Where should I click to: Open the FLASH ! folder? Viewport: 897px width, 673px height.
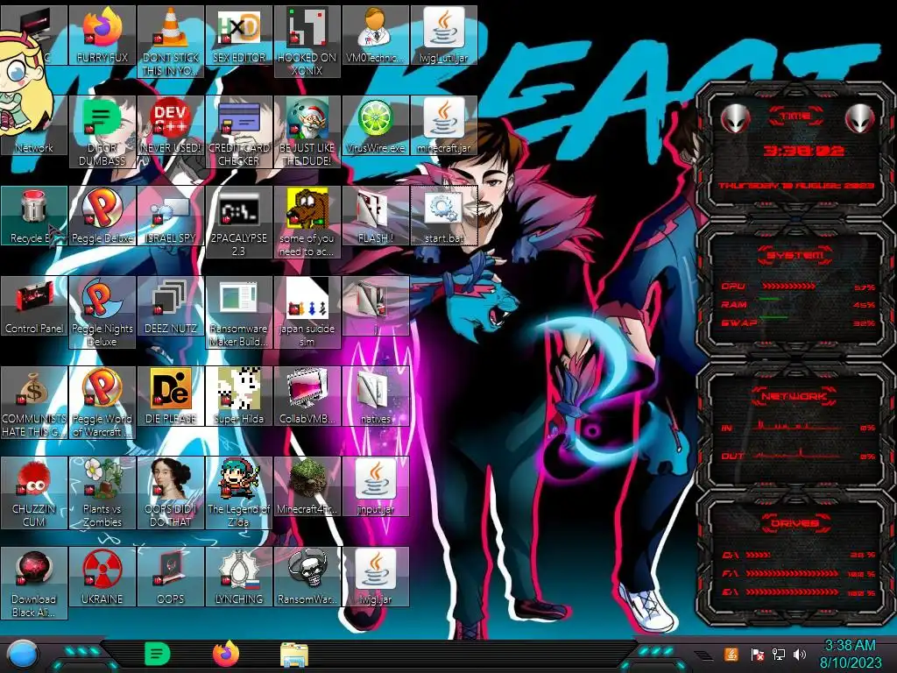[375, 216]
